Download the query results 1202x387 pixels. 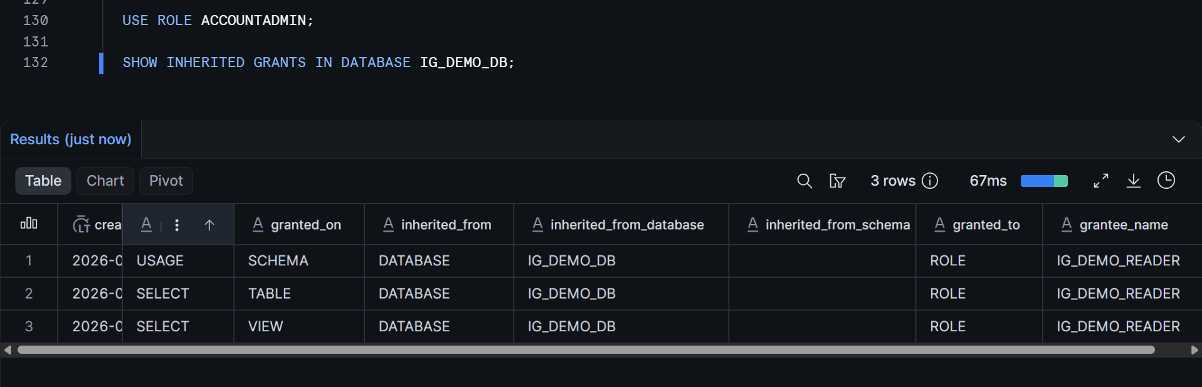point(1134,181)
